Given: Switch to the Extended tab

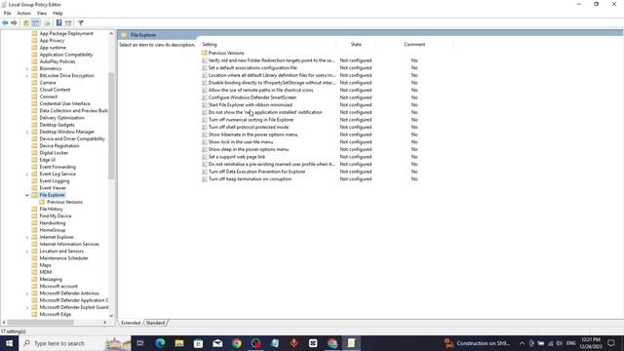Looking at the screenshot, I should (x=131, y=323).
